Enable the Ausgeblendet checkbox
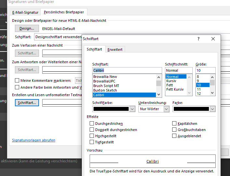The height and width of the screenshot is (176, 230). pos(174,136)
